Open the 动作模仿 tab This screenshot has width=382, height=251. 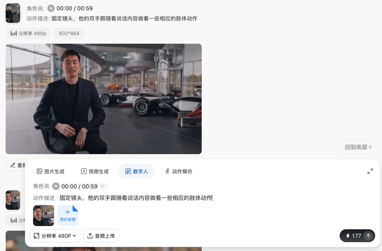[x=178, y=171]
